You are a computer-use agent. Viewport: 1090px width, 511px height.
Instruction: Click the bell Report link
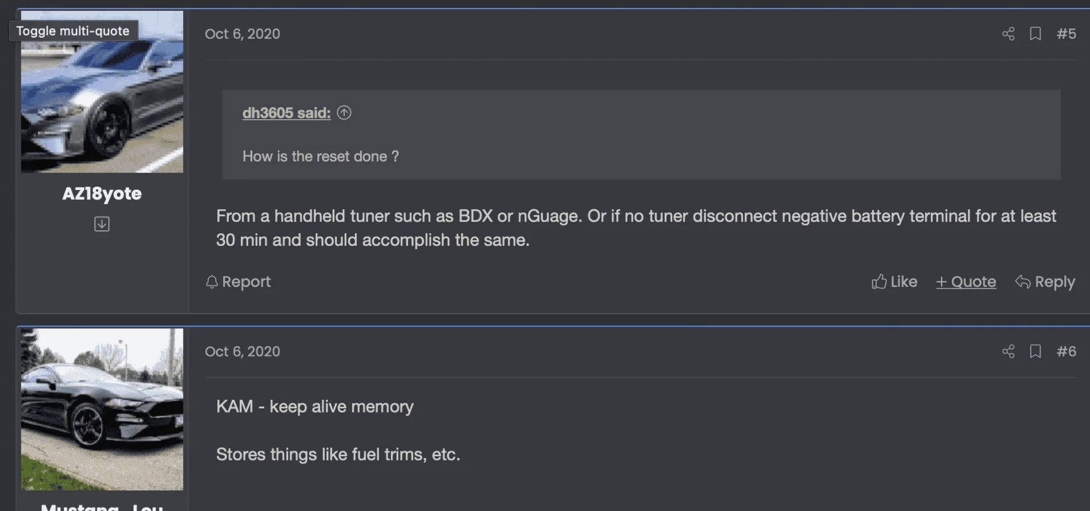[238, 282]
